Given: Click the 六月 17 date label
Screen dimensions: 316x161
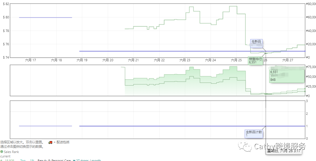Looking at the screenshot, I should 31,60.
